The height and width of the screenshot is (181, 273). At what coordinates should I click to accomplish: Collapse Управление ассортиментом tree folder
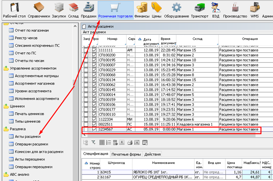[6, 68]
